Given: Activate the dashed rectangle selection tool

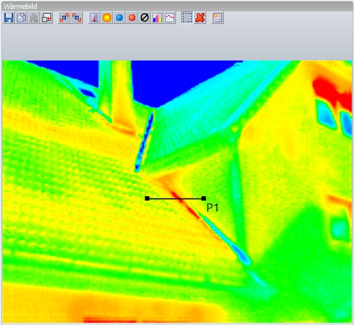Looking at the screenshot, I should point(187,18).
